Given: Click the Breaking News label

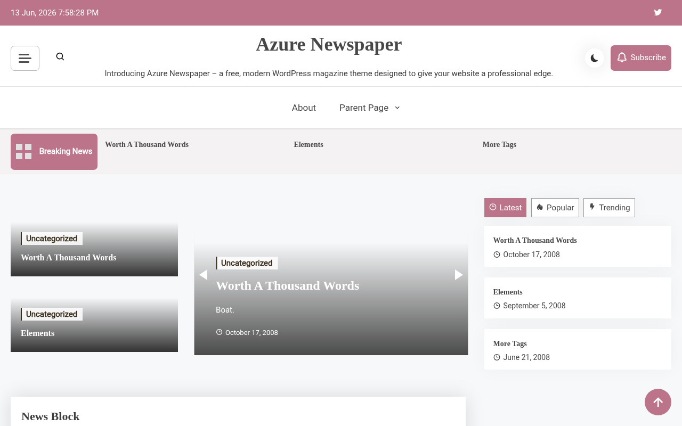Looking at the screenshot, I should [66, 151].
